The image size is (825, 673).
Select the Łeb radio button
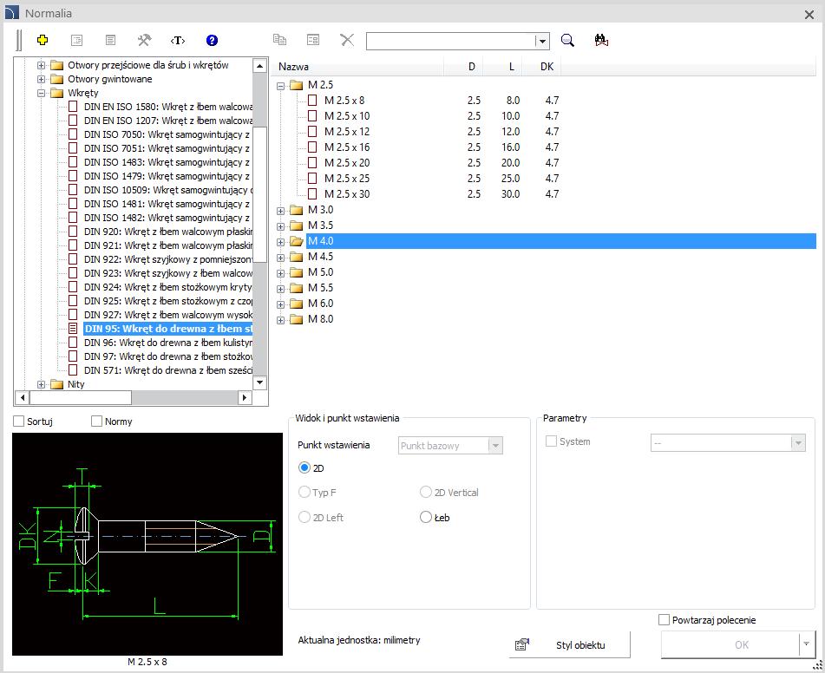point(426,517)
